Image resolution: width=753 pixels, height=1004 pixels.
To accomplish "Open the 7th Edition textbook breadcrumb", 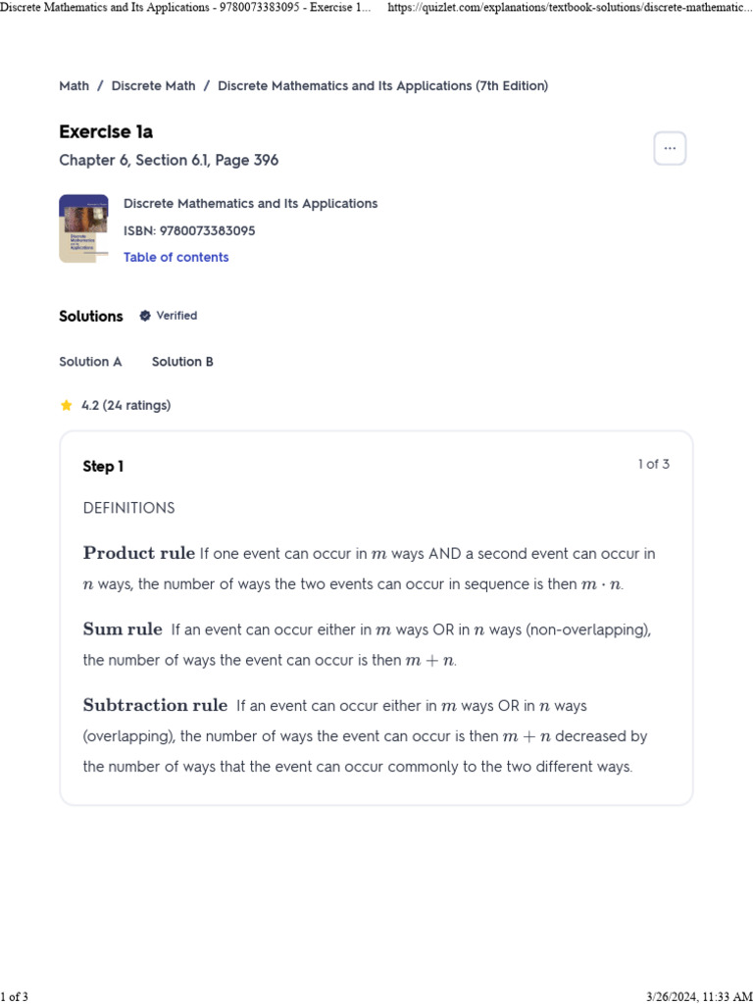I will (383, 86).
